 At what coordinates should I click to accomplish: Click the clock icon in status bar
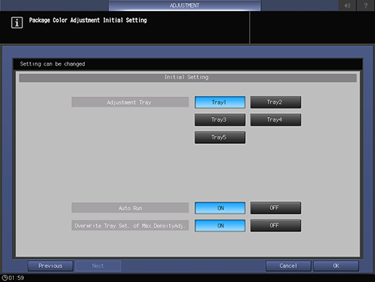coord(4,278)
